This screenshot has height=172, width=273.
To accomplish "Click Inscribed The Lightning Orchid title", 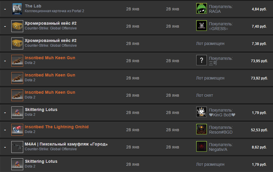I will [57, 127].
